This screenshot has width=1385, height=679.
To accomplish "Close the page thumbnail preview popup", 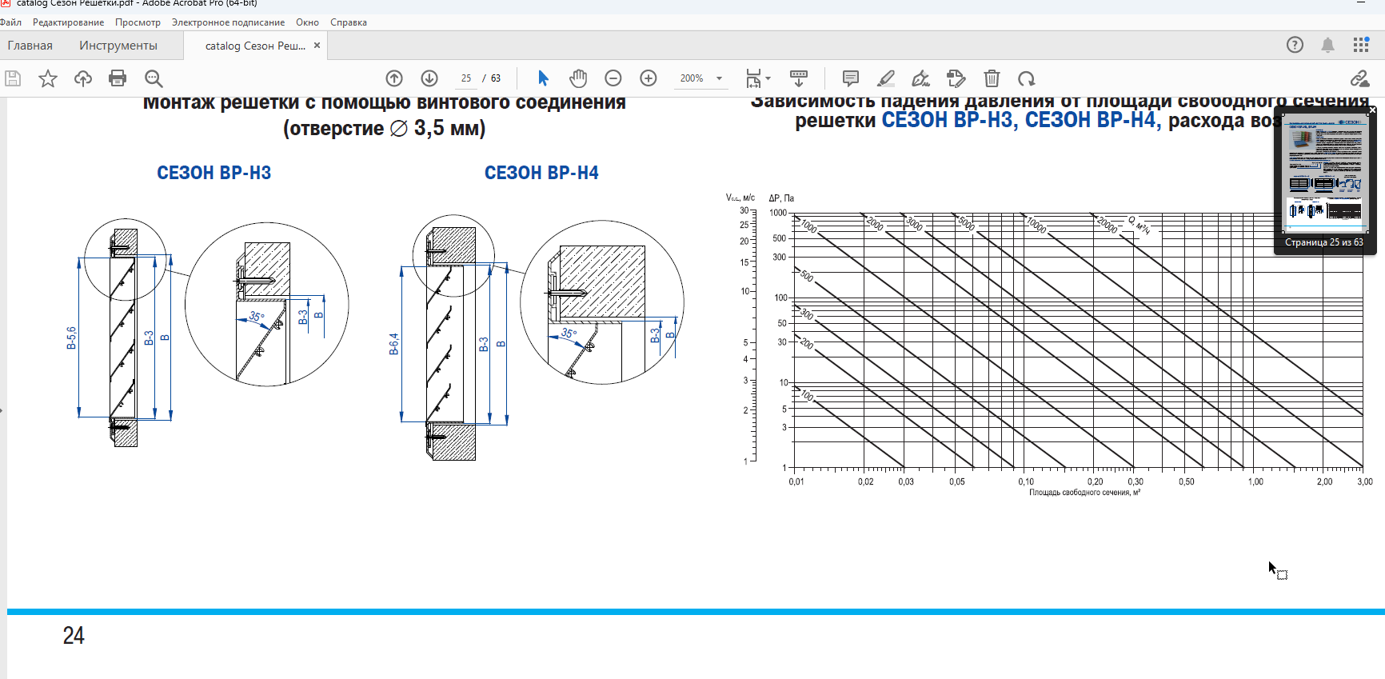I will 1372,110.
